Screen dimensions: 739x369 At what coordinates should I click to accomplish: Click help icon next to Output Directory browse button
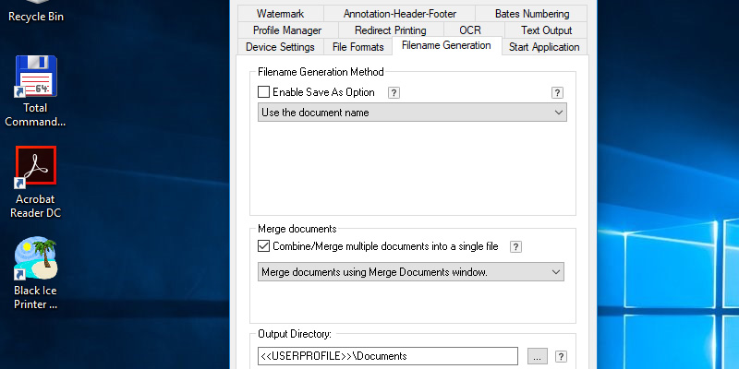click(562, 356)
